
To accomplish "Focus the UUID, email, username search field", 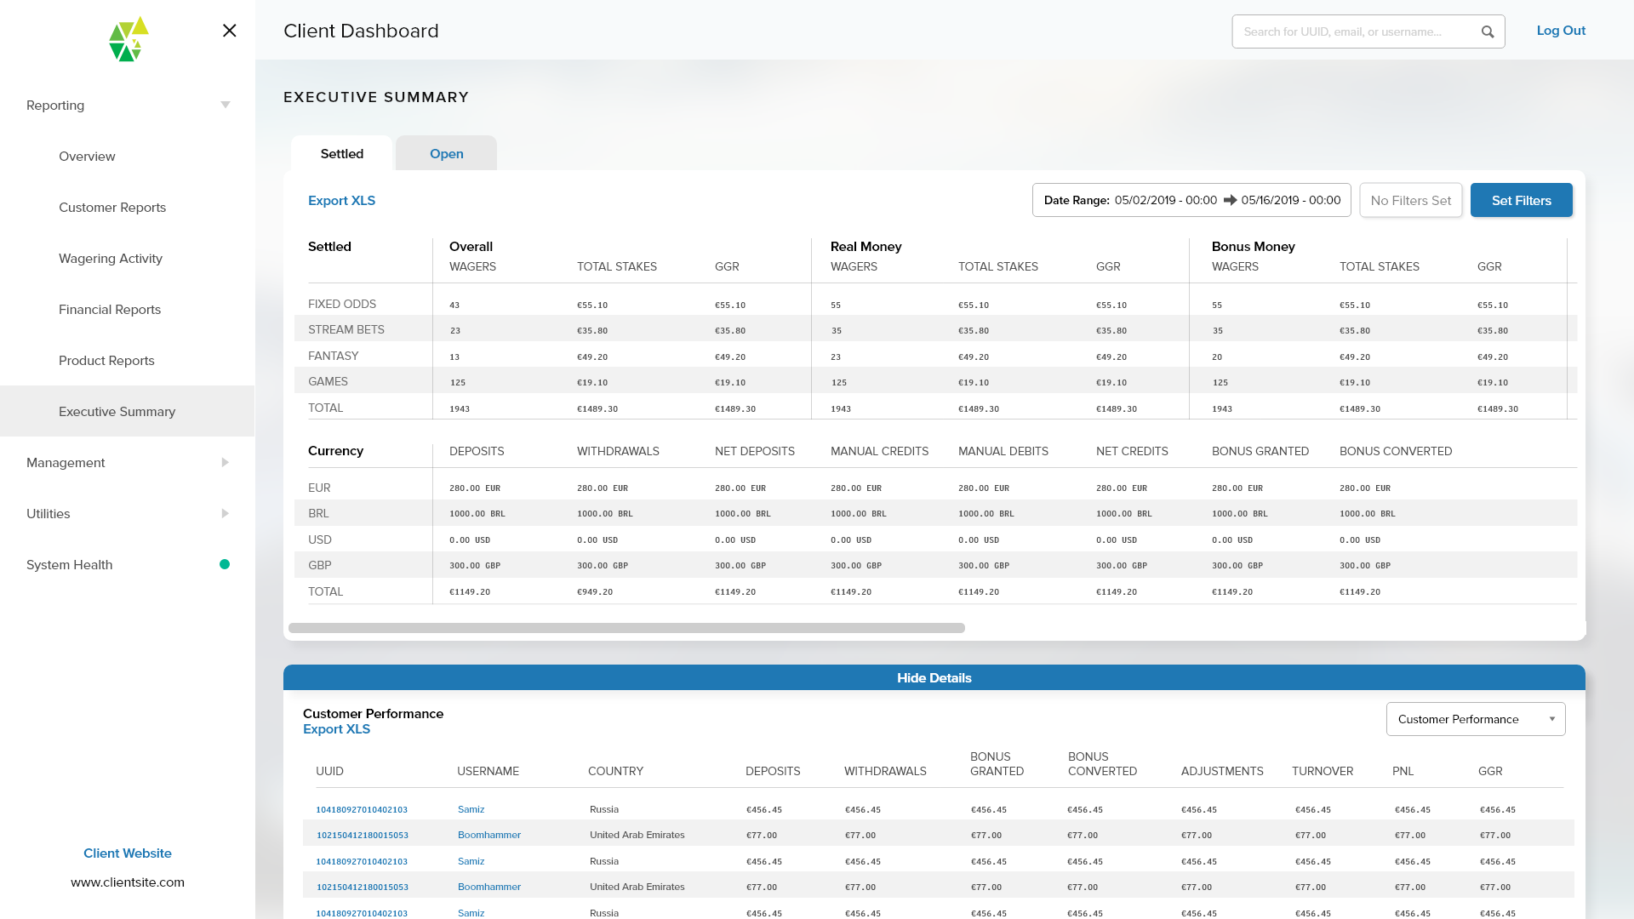I will [x=1353, y=32].
